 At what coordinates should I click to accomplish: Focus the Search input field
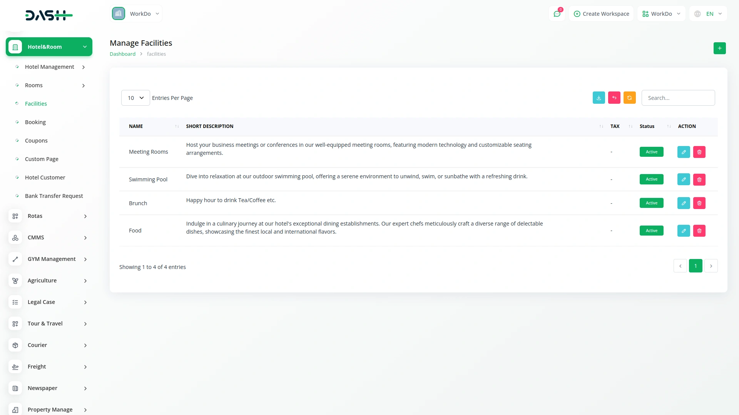point(678,98)
